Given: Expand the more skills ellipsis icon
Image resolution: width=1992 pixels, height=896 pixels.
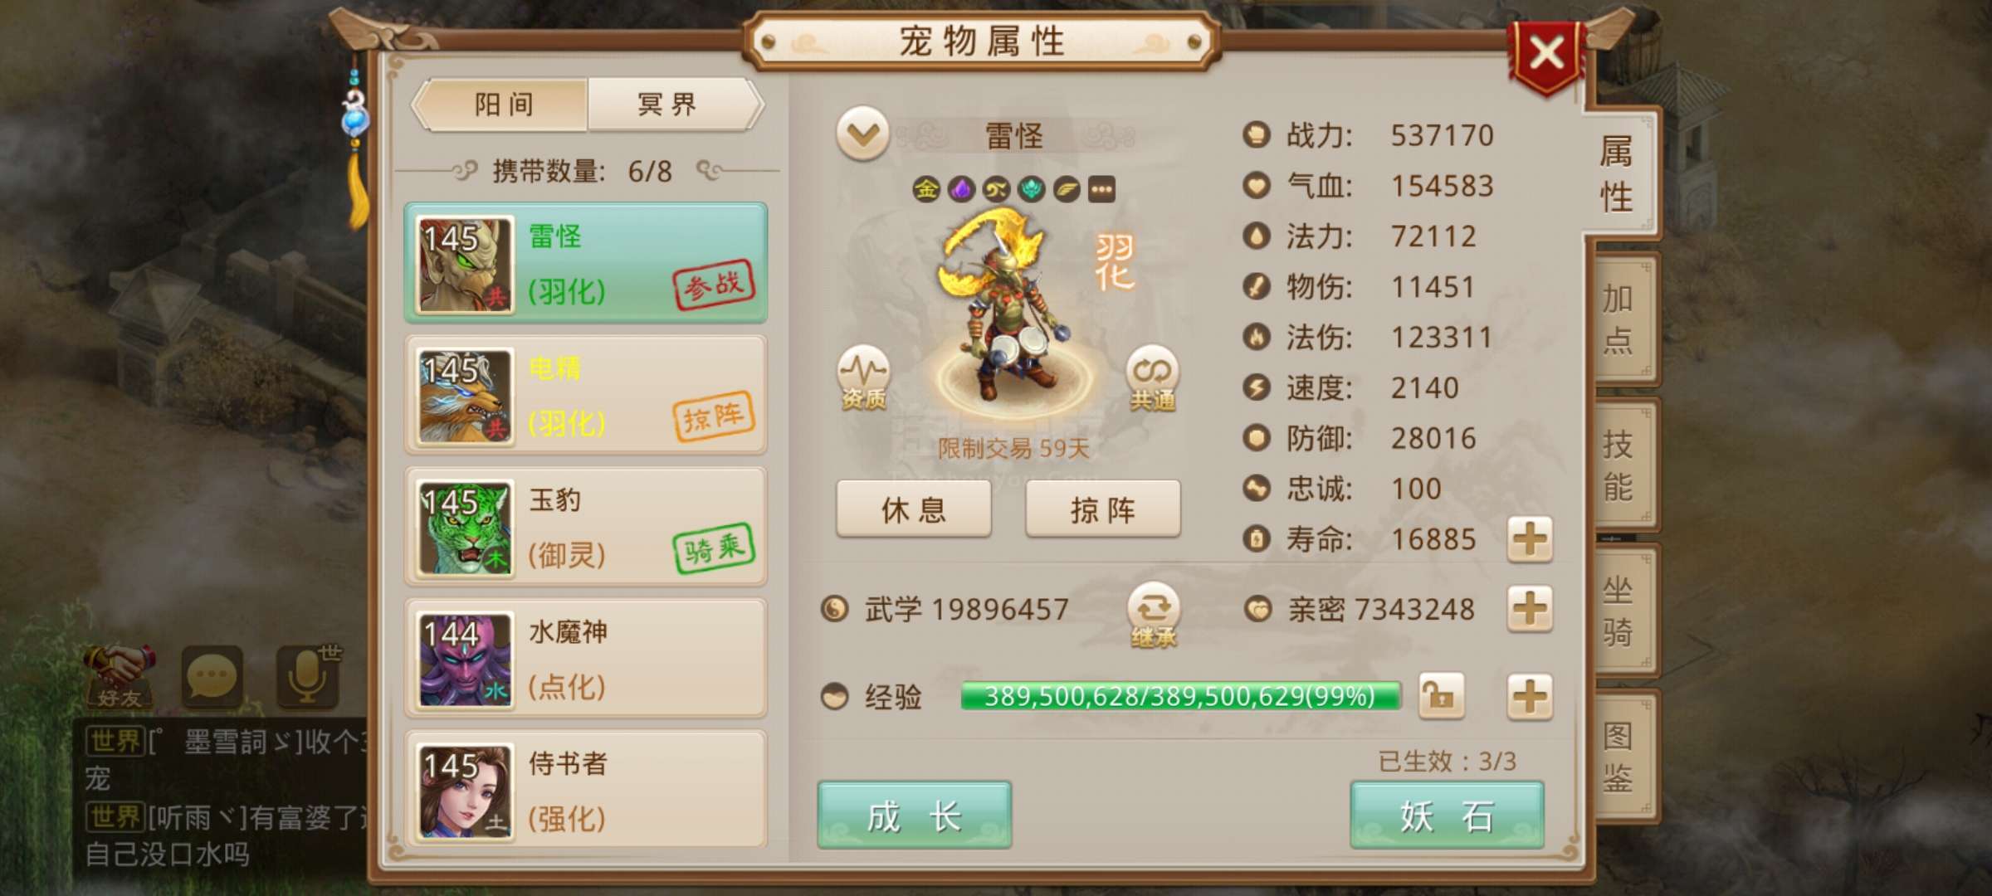Looking at the screenshot, I should tap(1101, 189).
